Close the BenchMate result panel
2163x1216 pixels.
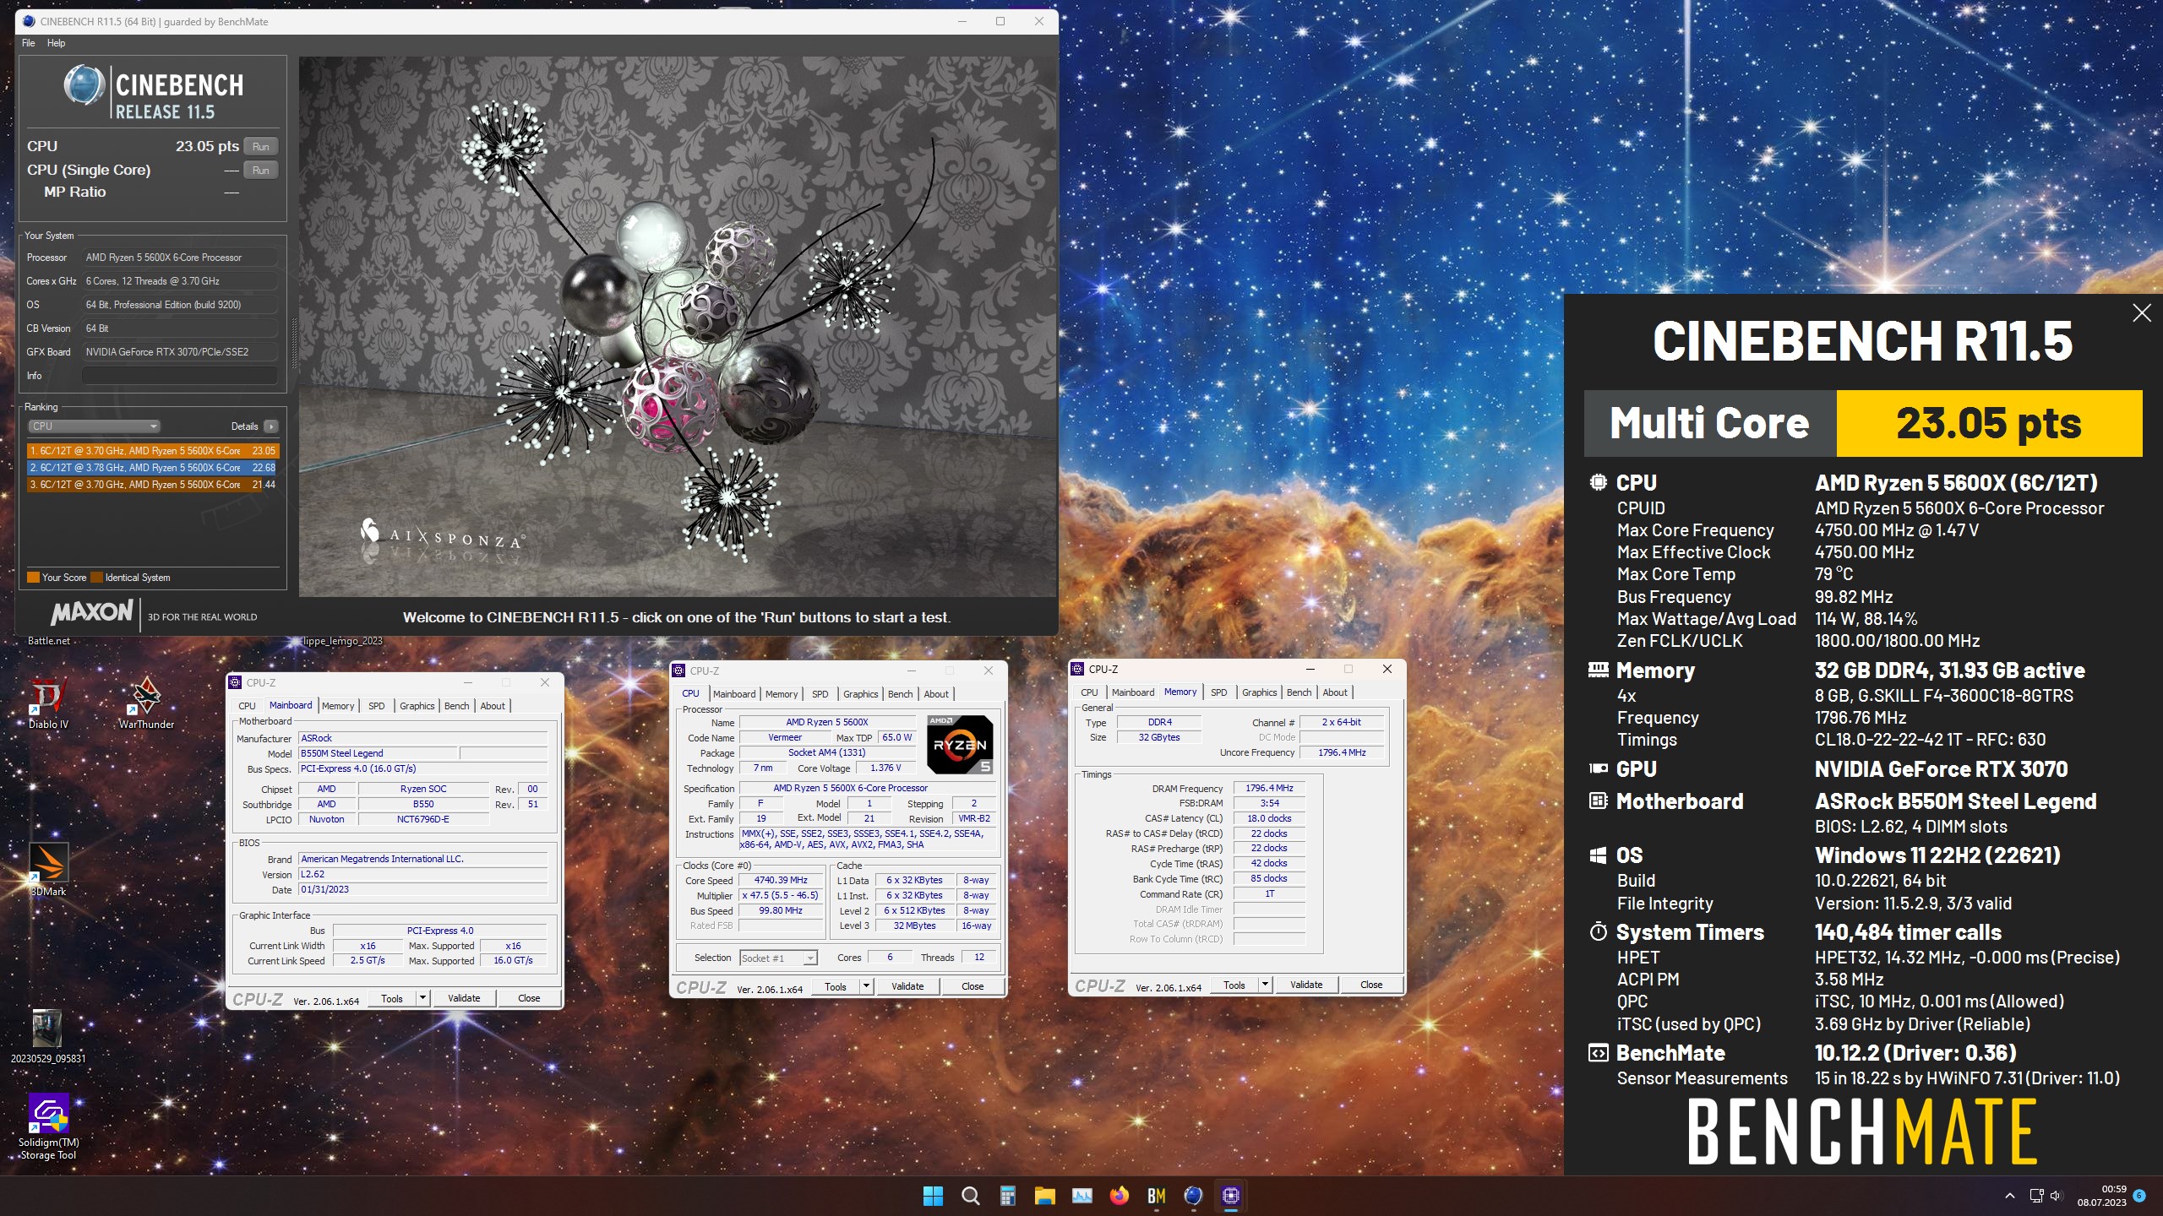(2141, 313)
